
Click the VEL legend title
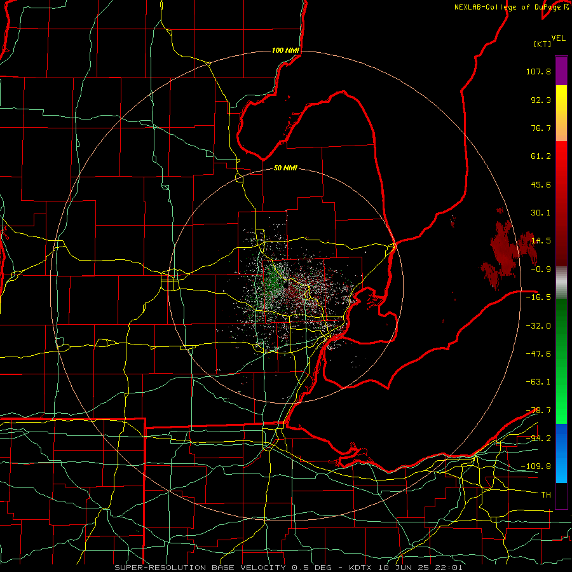click(558, 38)
